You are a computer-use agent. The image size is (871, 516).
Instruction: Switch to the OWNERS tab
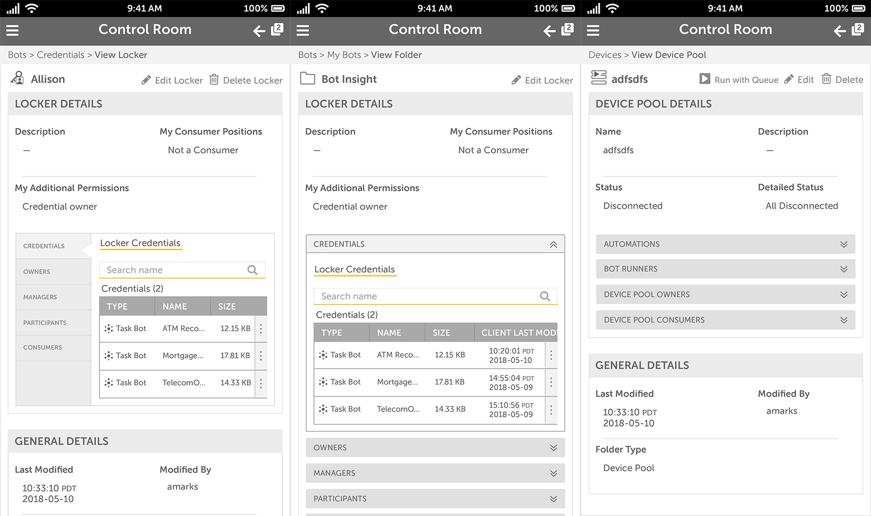(x=36, y=271)
